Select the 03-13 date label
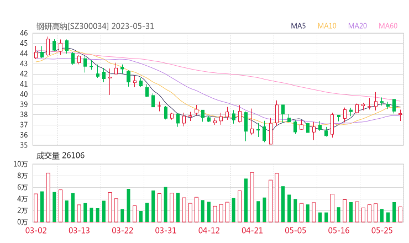The width and height of the screenshot is (409, 243). coord(79,230)
